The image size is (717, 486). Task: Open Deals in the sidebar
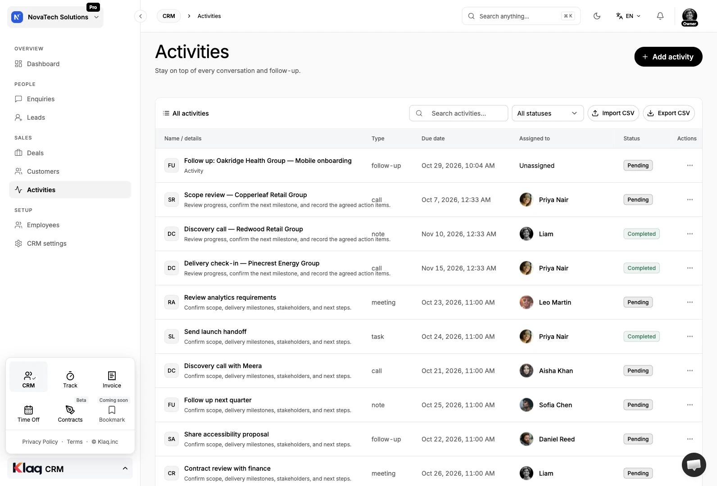pos(70,153)
